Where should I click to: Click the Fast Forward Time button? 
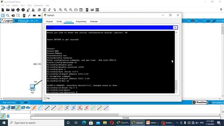26,103
